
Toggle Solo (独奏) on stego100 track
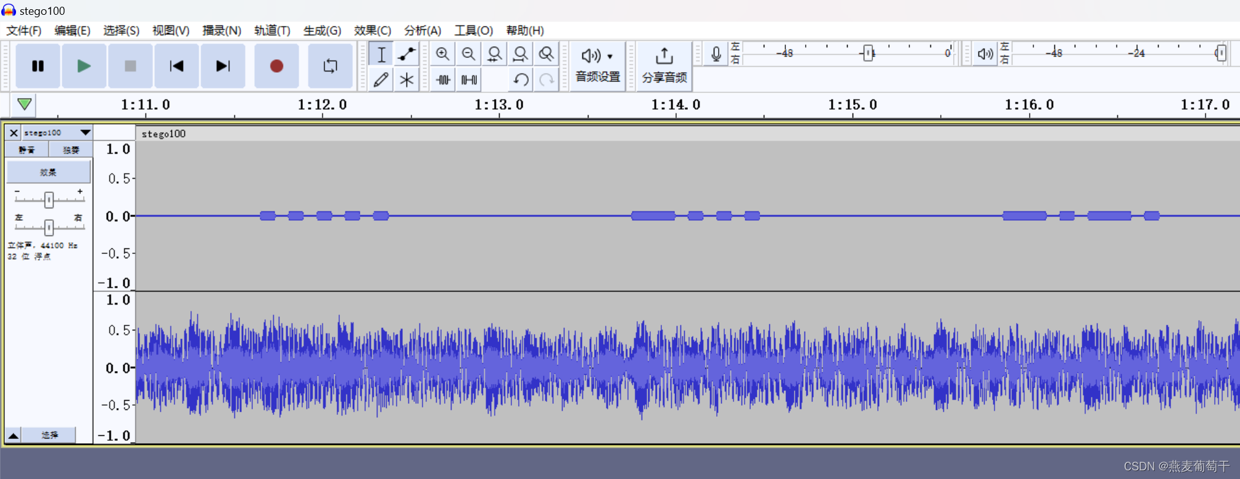71,150
